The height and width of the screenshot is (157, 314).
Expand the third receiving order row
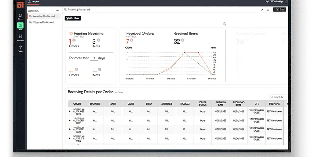click(x=70, y=130)
